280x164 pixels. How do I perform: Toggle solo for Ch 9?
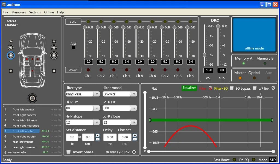point(191,22)
